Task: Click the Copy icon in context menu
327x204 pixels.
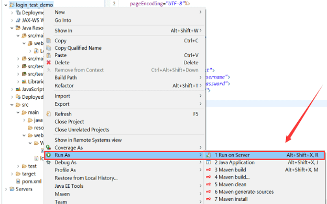Action: (49, 41)
